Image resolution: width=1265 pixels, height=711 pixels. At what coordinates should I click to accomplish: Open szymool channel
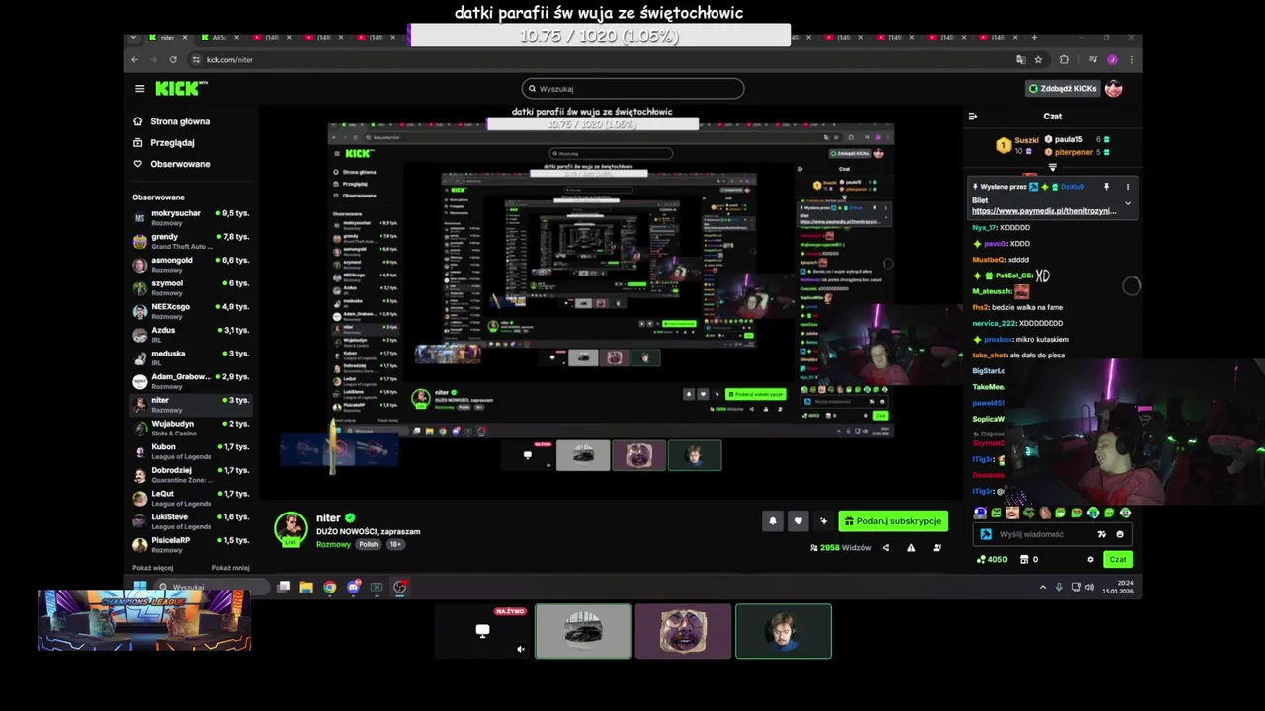(192, 287)
